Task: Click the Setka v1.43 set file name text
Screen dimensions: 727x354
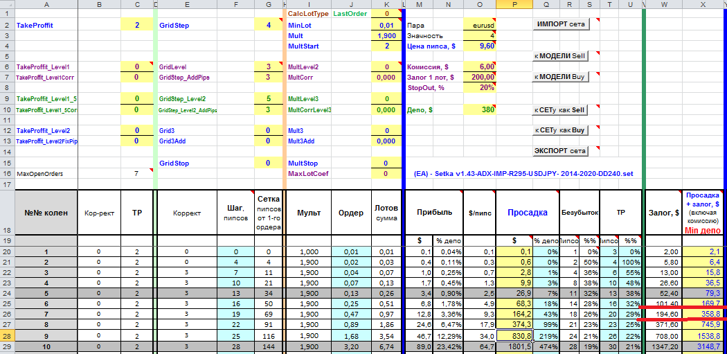Action: click(x=523, y=173)
